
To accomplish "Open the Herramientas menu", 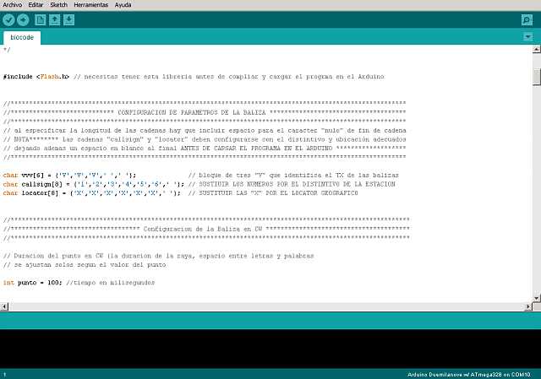I will 90,4.
